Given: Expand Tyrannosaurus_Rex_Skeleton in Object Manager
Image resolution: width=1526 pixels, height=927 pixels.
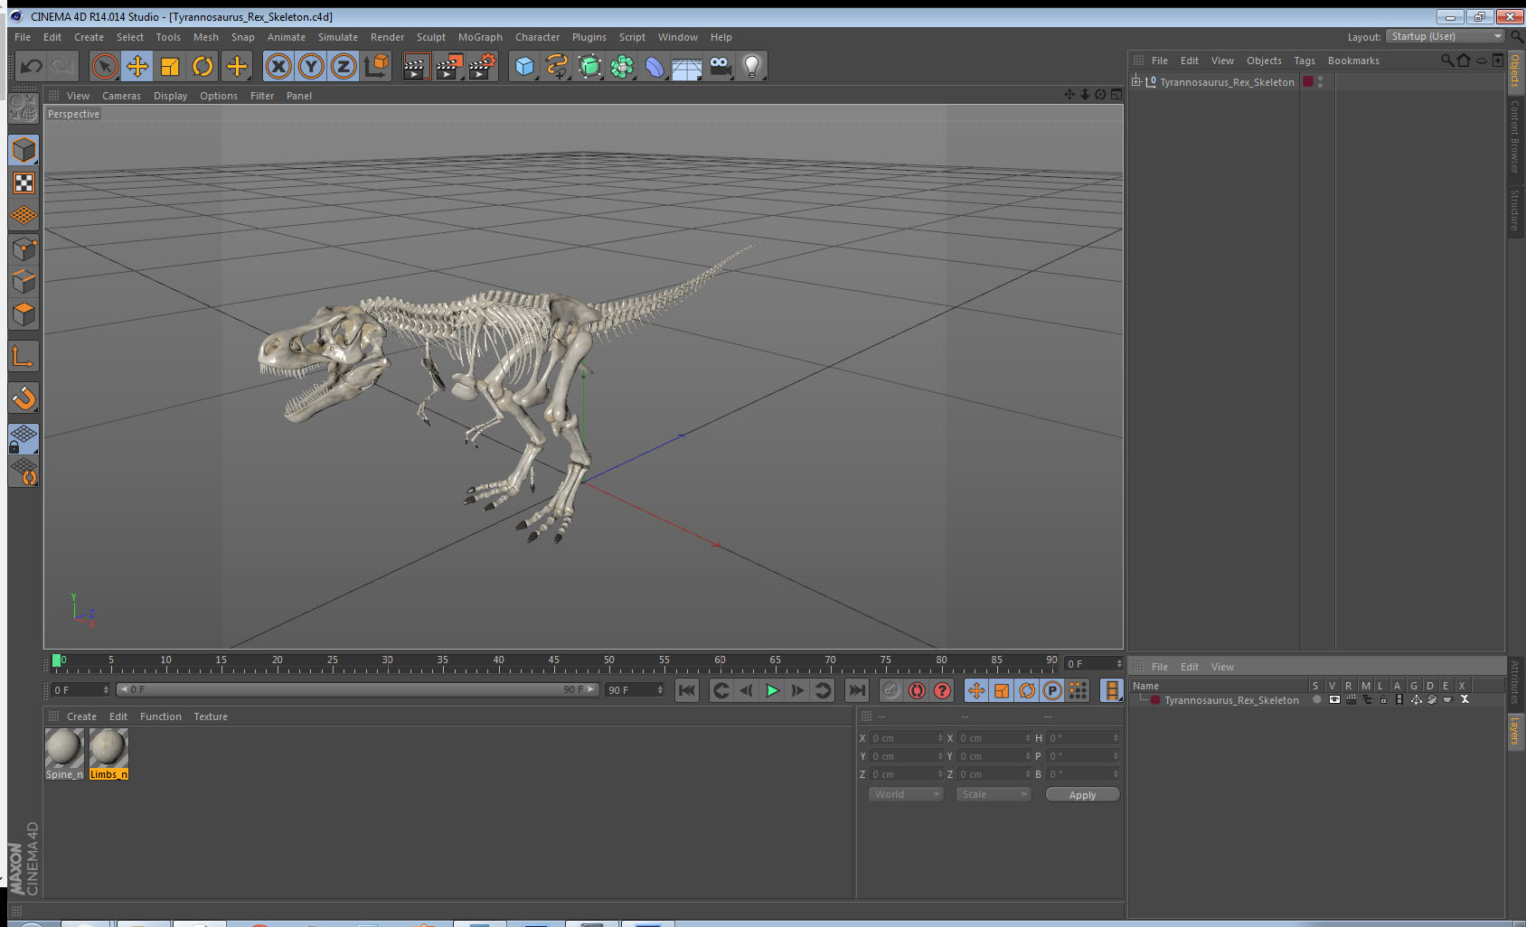Looking at the screenshot, I should (1136, 81).
